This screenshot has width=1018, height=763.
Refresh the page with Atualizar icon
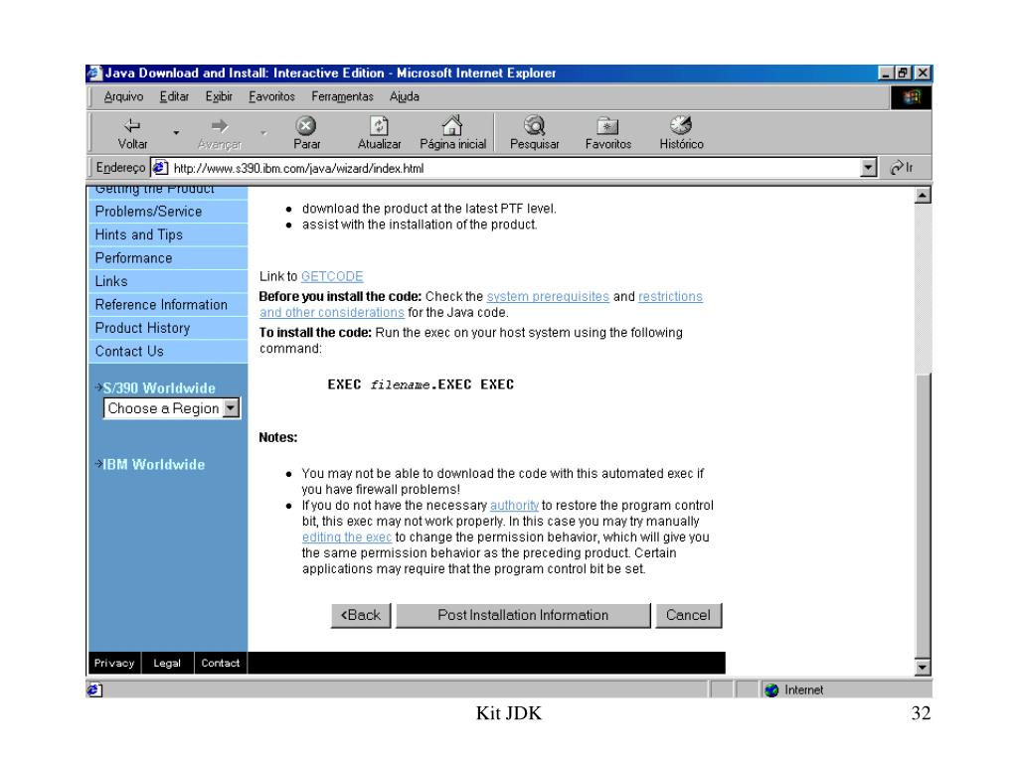coord(379,125)
